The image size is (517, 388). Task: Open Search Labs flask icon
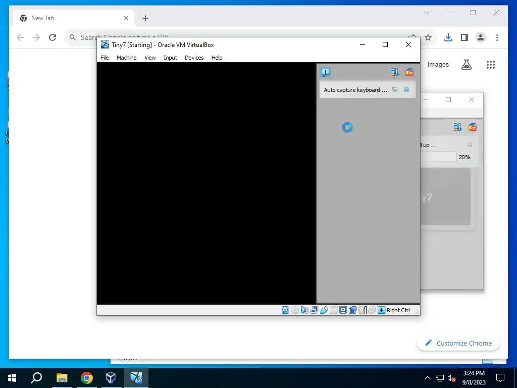(466, 65)
